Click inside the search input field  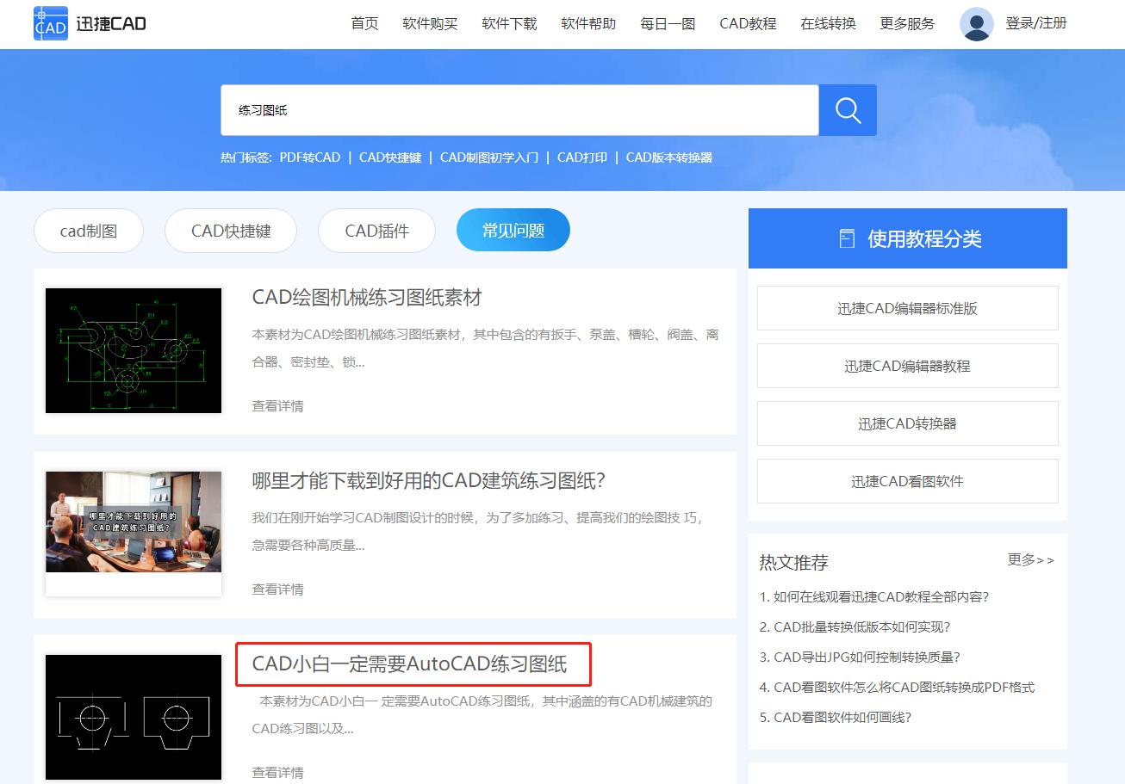(x=517, y=110)
